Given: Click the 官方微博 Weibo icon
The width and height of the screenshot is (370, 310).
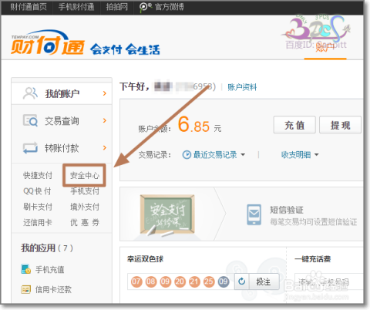Looking at the screenshot, I should (146, 7).
